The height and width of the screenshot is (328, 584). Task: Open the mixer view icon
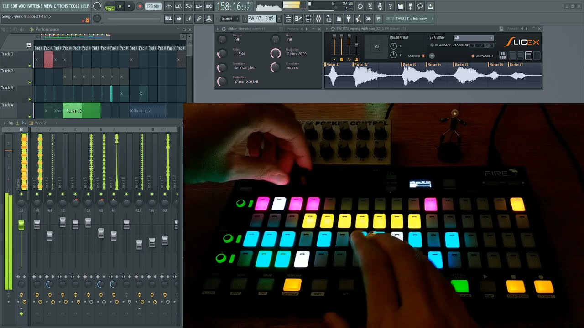tap(318, 19)
